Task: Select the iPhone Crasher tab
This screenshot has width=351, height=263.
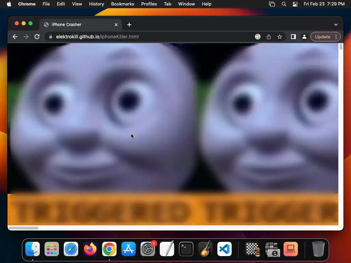Action: click(81, 25)
